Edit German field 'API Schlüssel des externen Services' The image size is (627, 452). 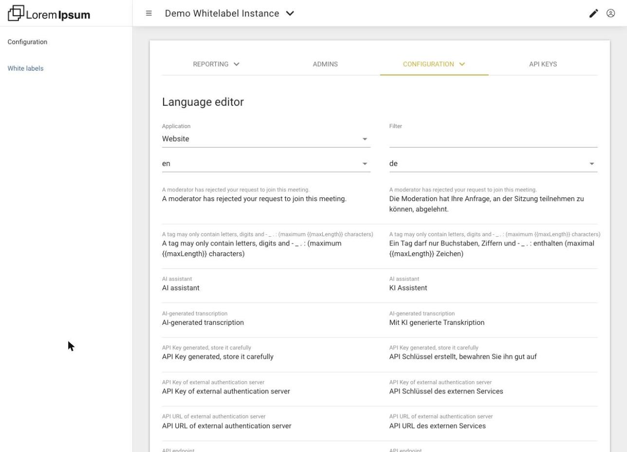[x=493, y=391]
